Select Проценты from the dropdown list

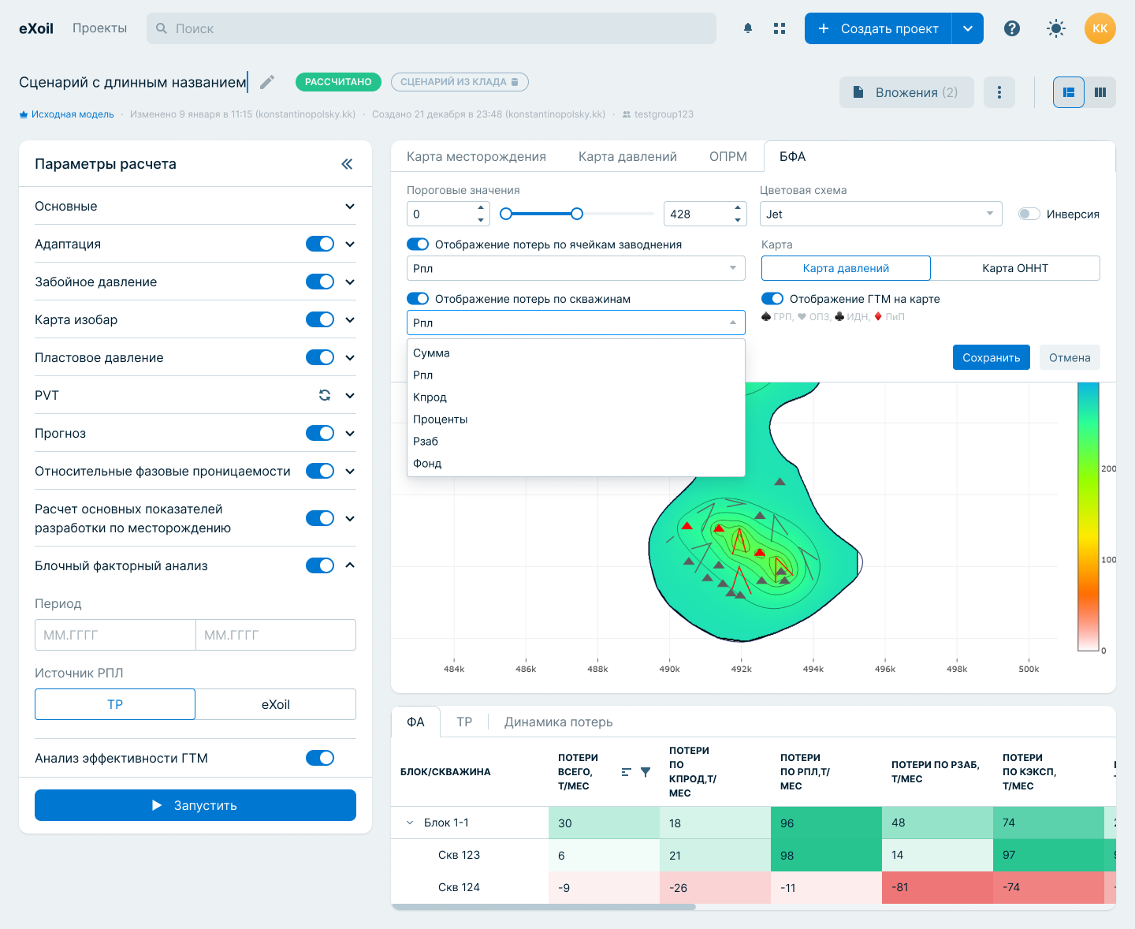pyautogui.click(x=441, y=419)
